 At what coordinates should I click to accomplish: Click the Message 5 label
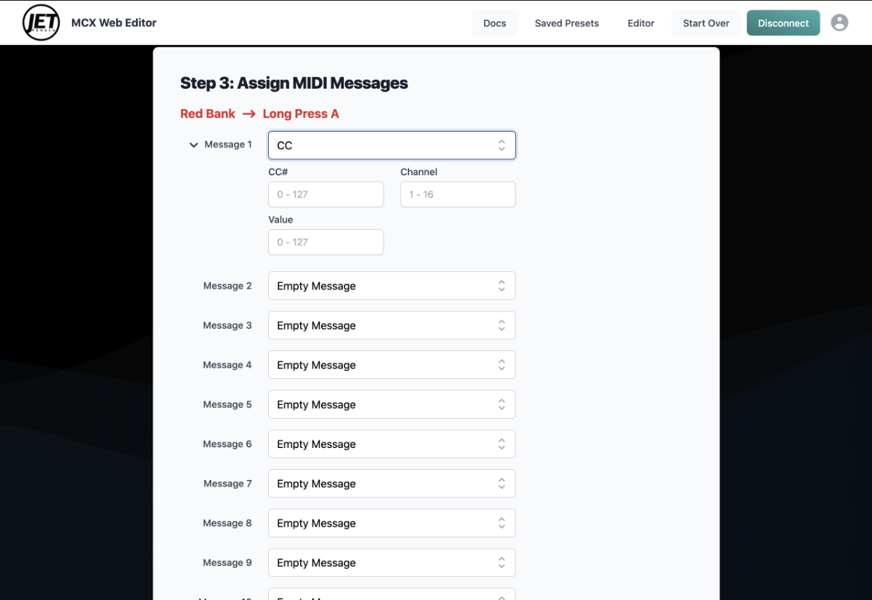point(227,404)
